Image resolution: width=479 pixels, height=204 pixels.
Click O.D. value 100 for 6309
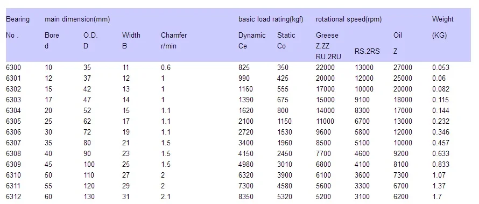coord(89,164)
